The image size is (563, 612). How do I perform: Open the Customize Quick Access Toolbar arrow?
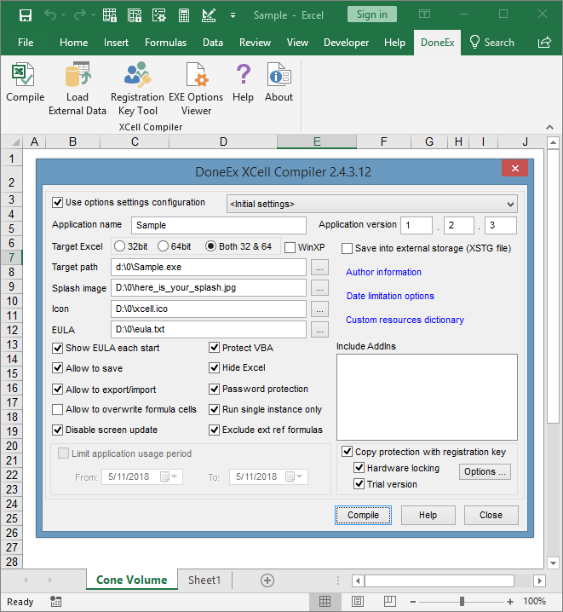[x=233, y=15]
